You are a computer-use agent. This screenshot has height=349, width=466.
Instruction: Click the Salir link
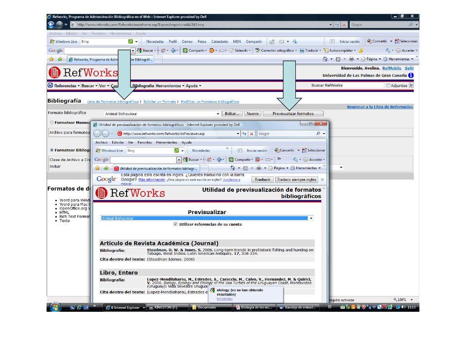point(409,68)
